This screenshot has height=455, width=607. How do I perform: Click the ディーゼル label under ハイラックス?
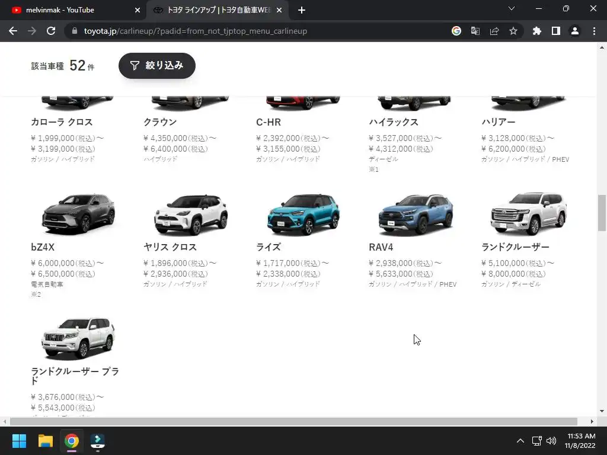[384, 159]
